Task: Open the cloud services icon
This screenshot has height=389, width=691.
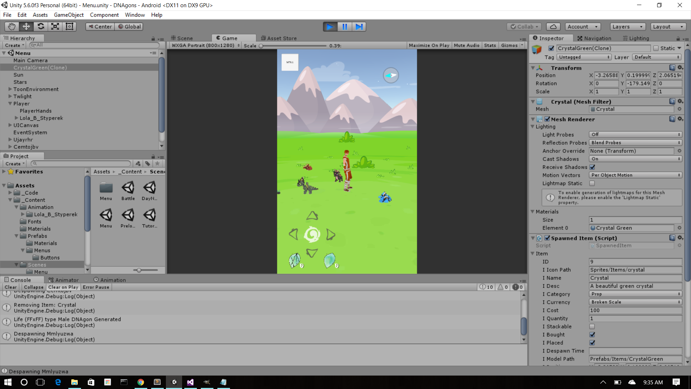Action: point(553,27)
